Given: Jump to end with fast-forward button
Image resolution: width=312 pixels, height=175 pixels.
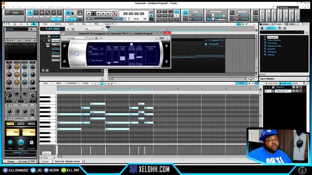Looking at the screenshot, I should pos(108,14).
